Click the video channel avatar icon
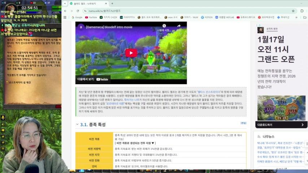The height and width of the screenshot is (173, 308). click(81, 27)
